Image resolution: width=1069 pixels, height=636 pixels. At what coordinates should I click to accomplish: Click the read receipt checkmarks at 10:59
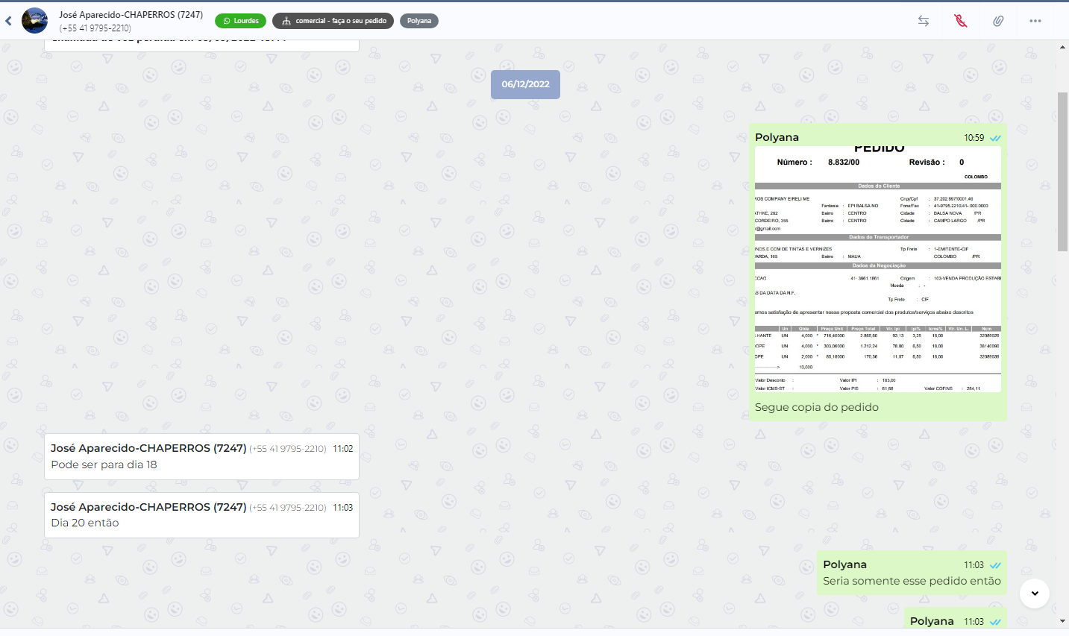coord(995,138)
